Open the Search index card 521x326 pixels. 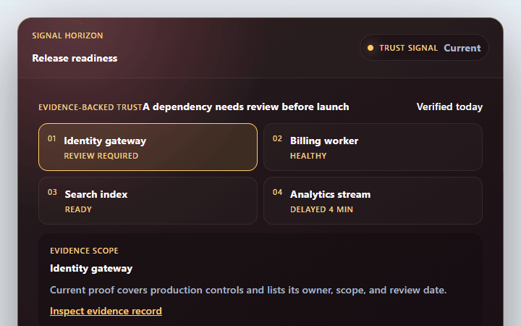pos(148,201)
